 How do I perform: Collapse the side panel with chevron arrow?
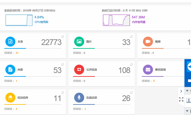[x=181, y=91]
